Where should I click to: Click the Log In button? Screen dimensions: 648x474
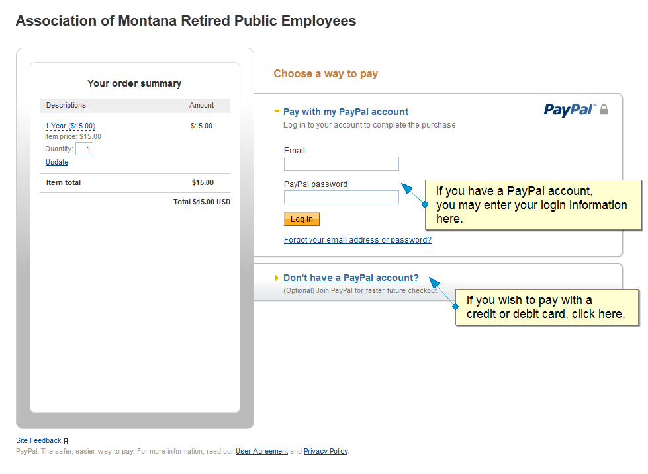click(x=302, y=219)
